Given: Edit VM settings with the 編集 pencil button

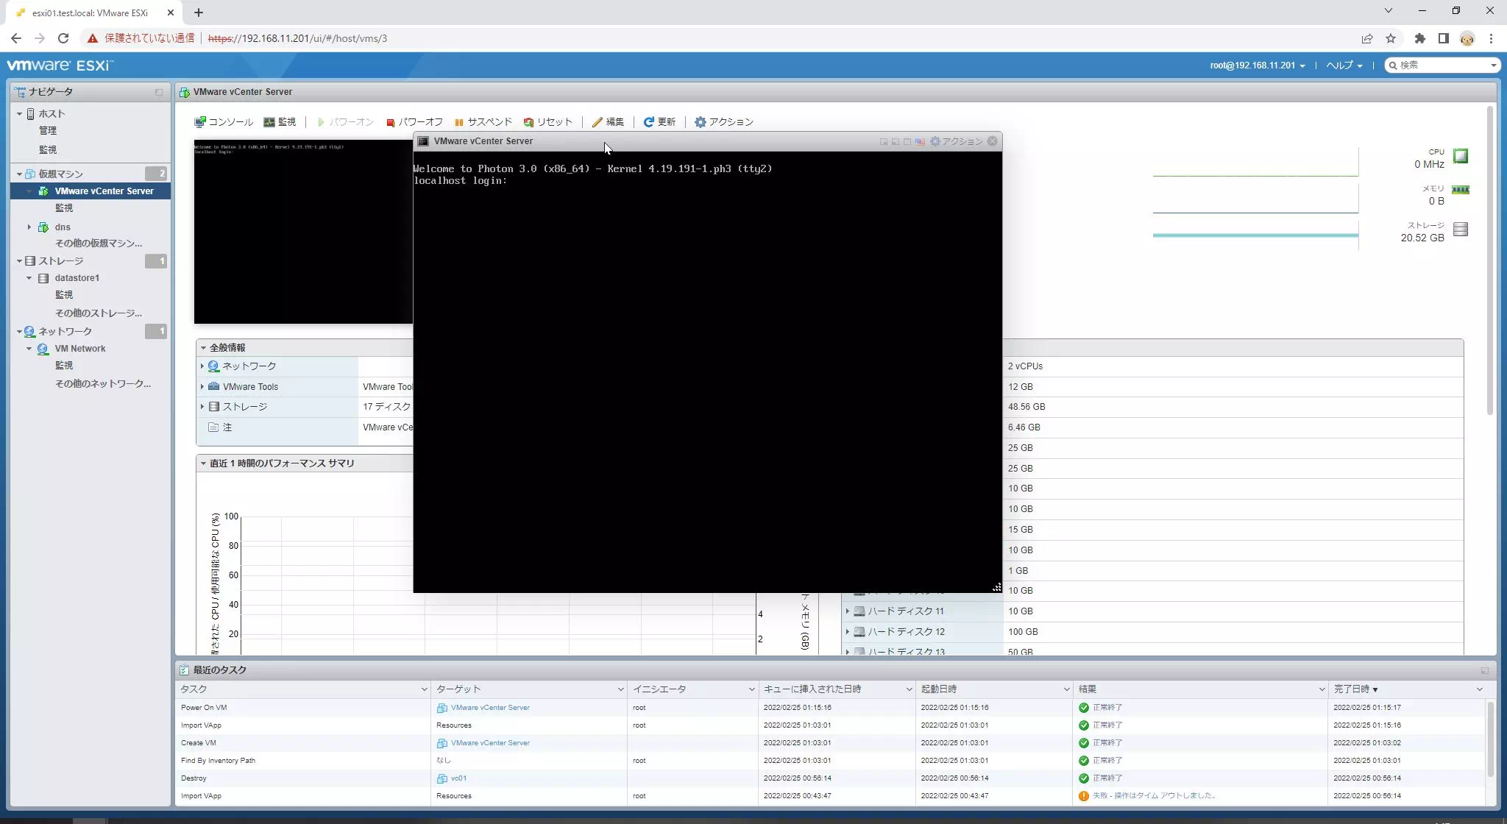Looking at the screenshot, I should tap(608, 122).
